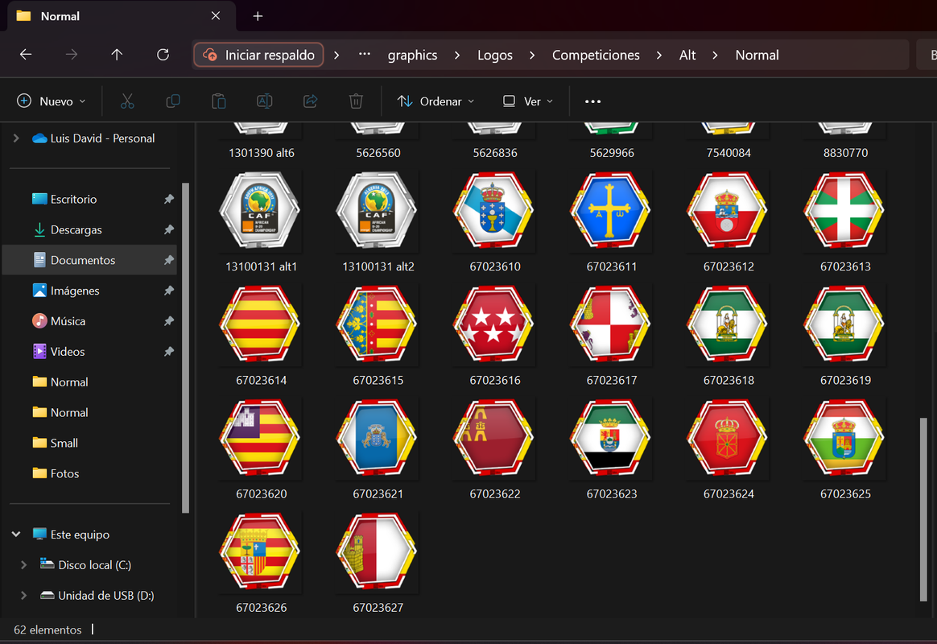Screen dimensions: 937x644
Task: Expand Unidad de USB (D:) node
Action: (23, 595)
